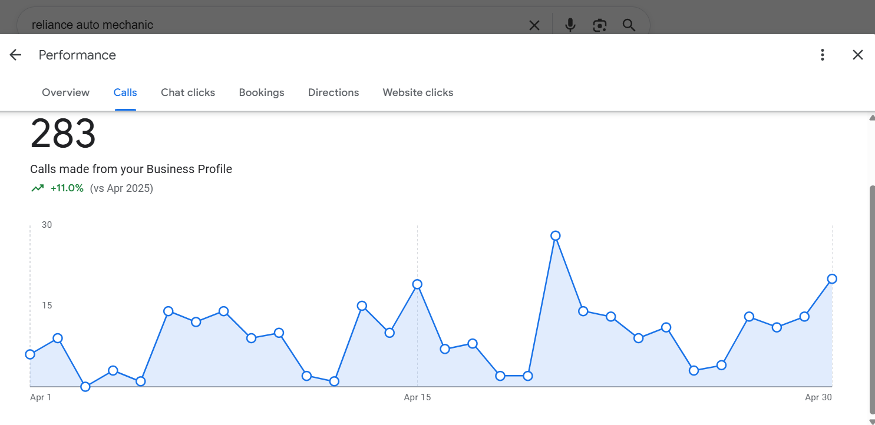Switch to the Overview tab
This screenshot has width=875, height=425.
tap(66, 92)
